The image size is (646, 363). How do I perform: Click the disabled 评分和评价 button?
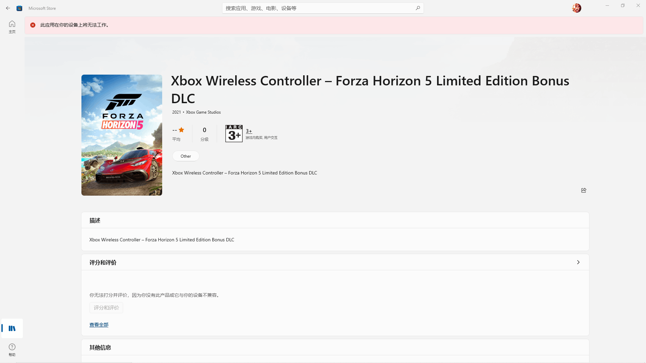point(106,308)
